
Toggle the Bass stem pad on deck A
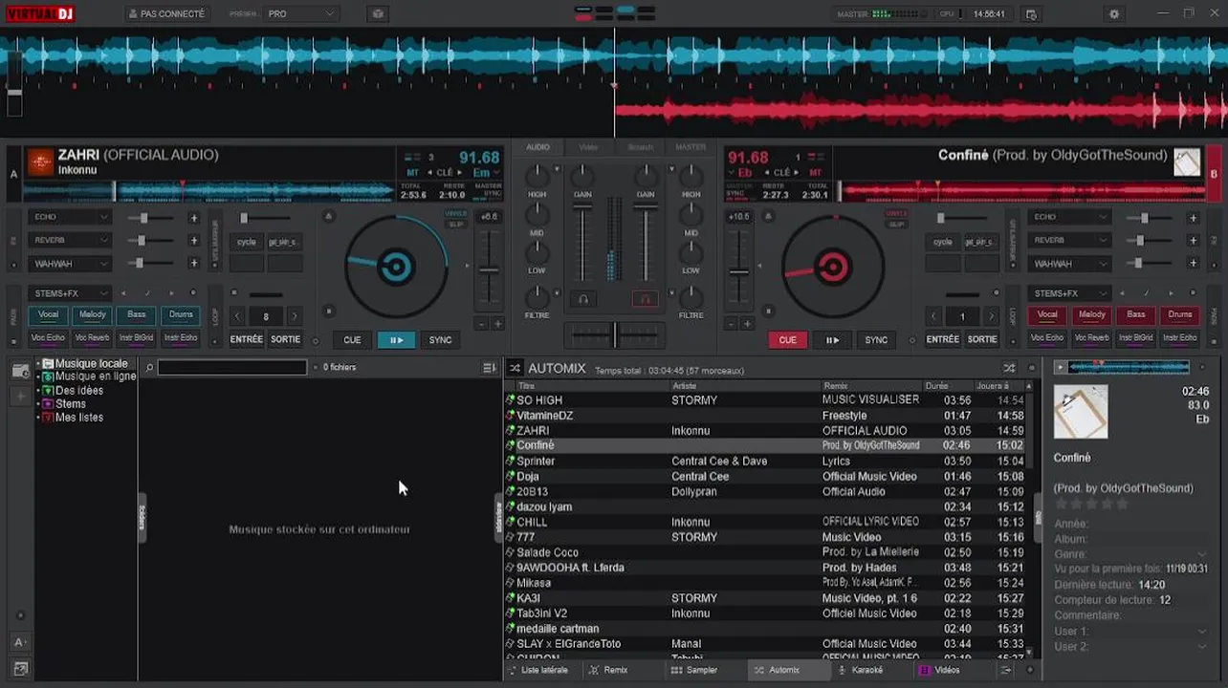tap(137, 314)
